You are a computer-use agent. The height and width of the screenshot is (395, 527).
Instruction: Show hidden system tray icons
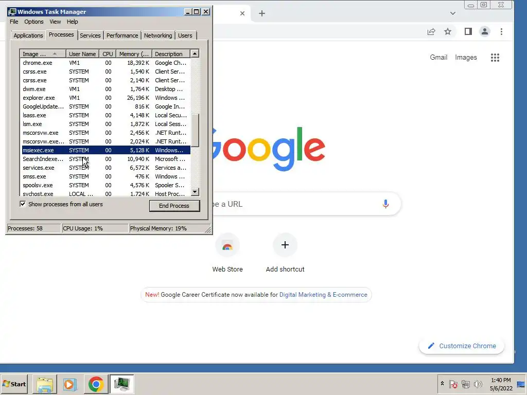point(442,384)
